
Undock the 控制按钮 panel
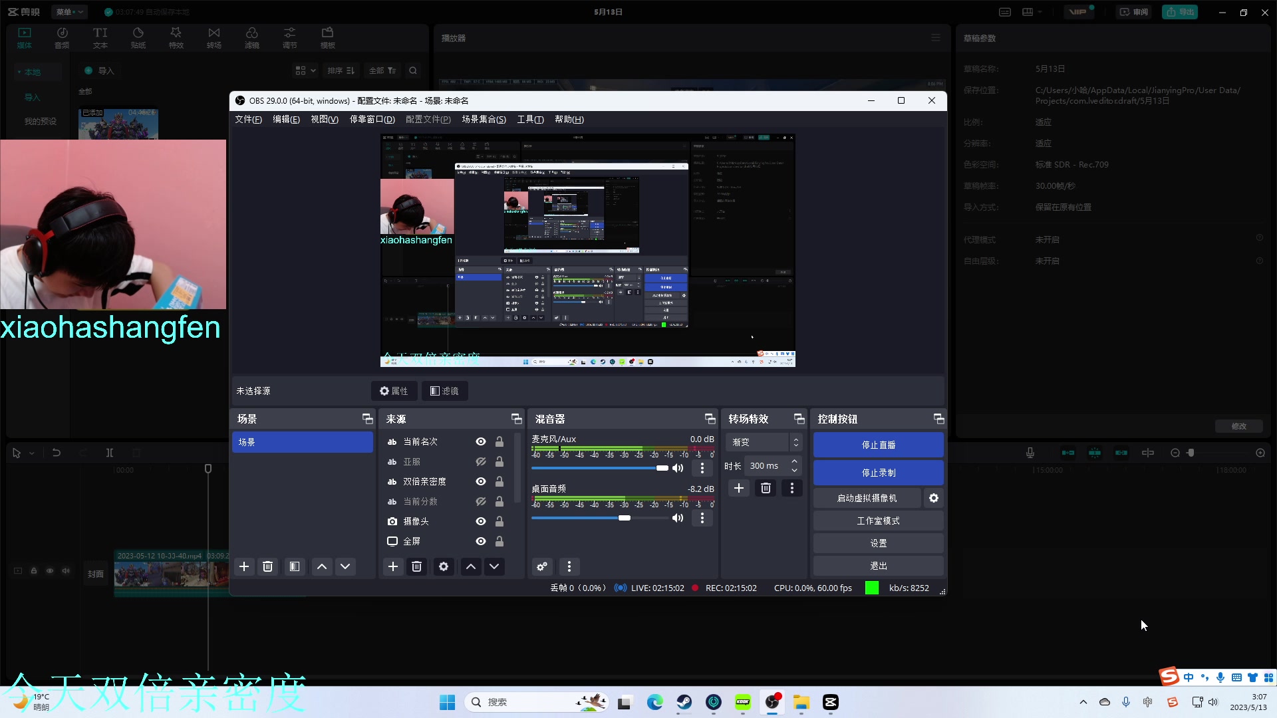pos(938,419)
